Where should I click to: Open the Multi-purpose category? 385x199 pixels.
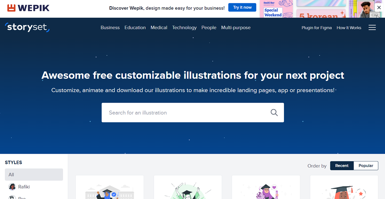(x=236, y=28)
